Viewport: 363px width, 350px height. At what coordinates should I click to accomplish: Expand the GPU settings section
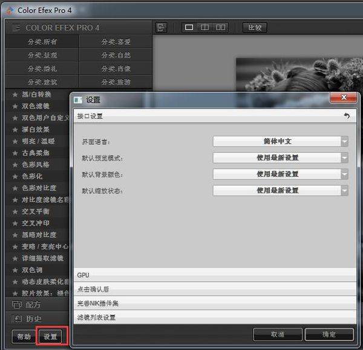[213, 275]
